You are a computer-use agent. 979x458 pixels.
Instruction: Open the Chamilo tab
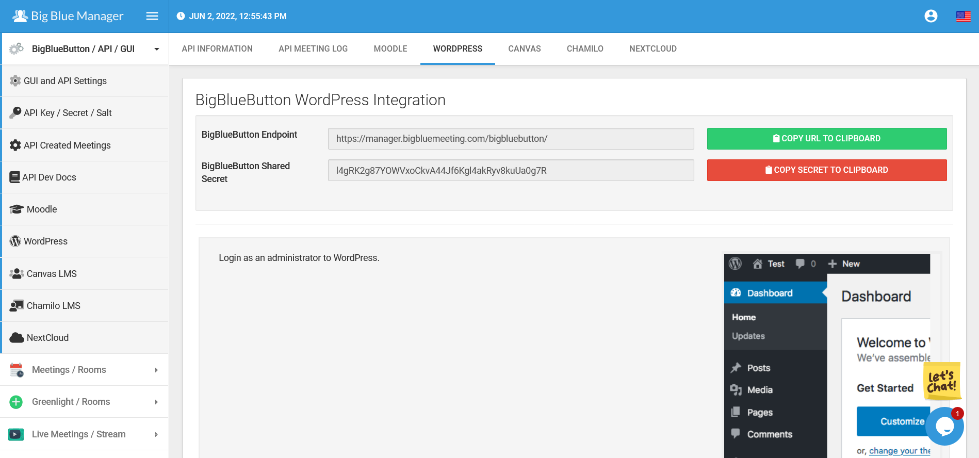click(585, 49)
